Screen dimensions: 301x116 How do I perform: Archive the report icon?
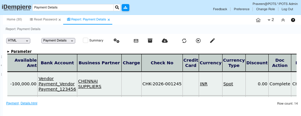point(150,41)
